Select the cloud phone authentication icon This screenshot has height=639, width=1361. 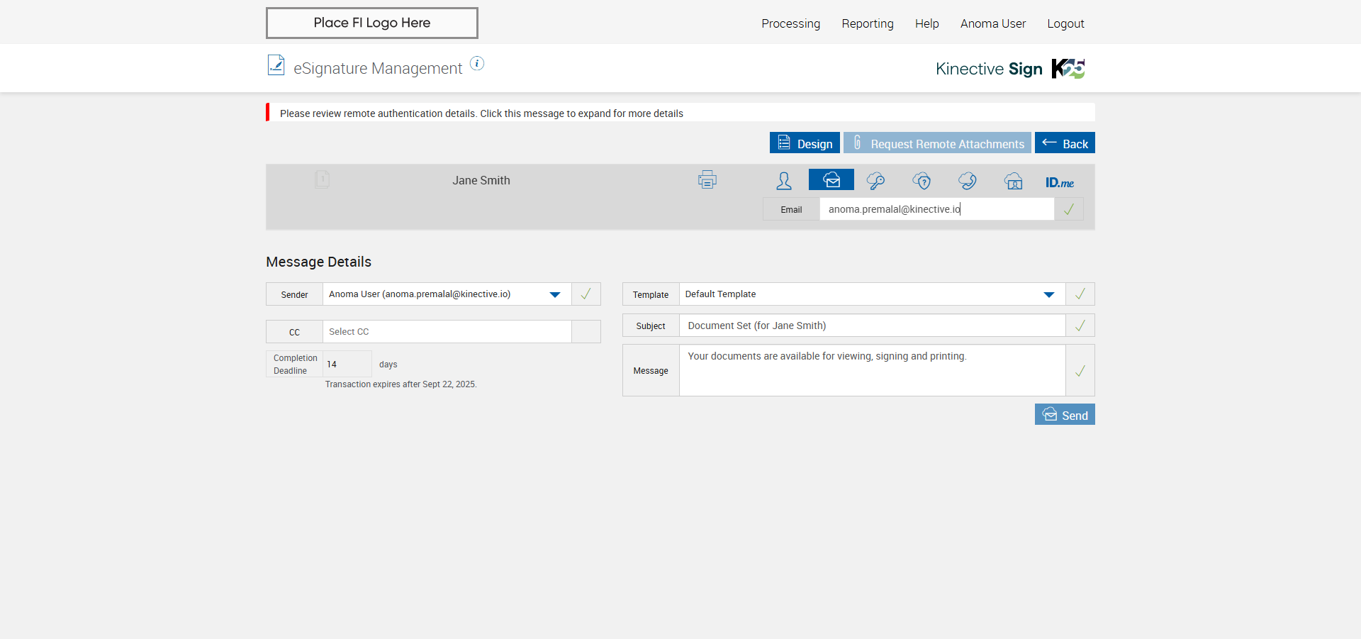click(x=967, y=181)
